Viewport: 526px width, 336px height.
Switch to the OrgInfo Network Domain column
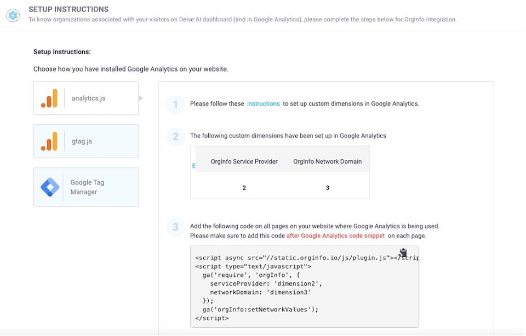pyautogui.click(x=327, y=161)
